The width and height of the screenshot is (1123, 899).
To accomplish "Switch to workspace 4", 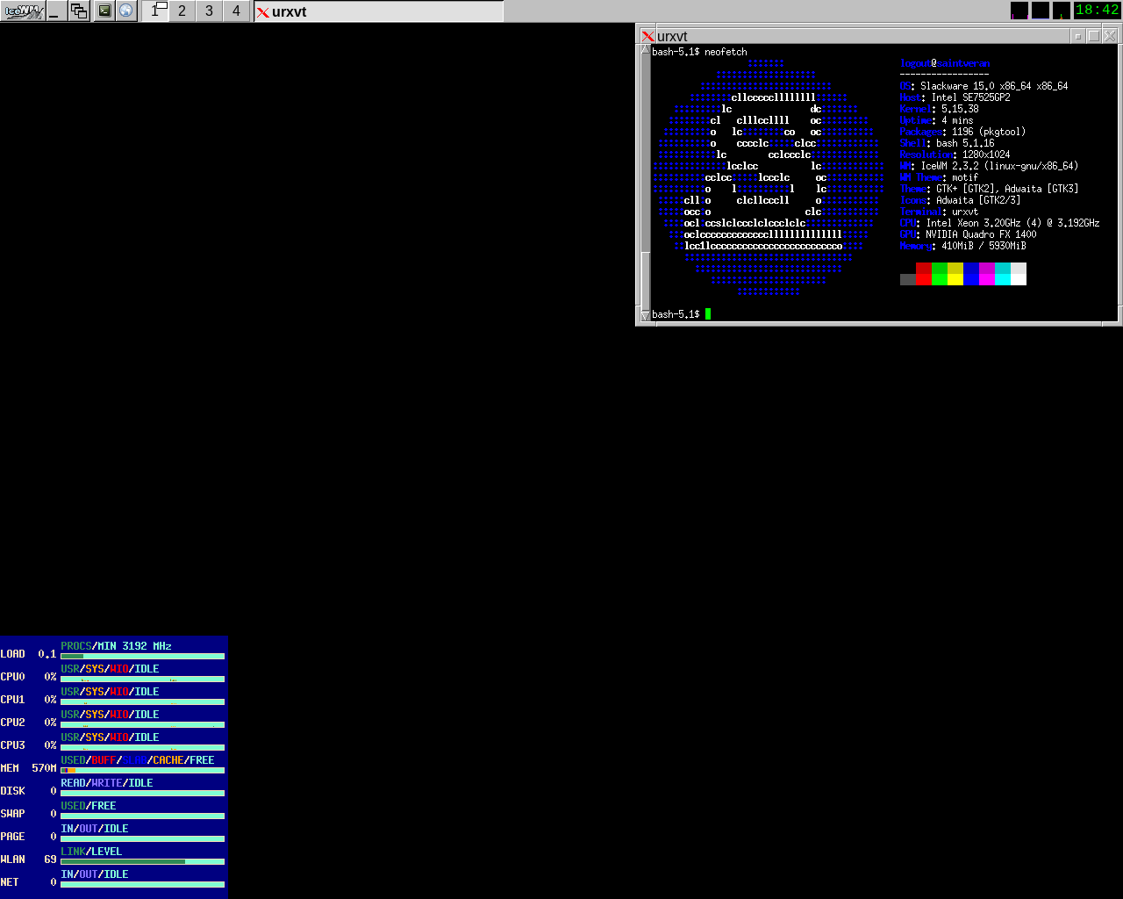I will pos(236,11).
